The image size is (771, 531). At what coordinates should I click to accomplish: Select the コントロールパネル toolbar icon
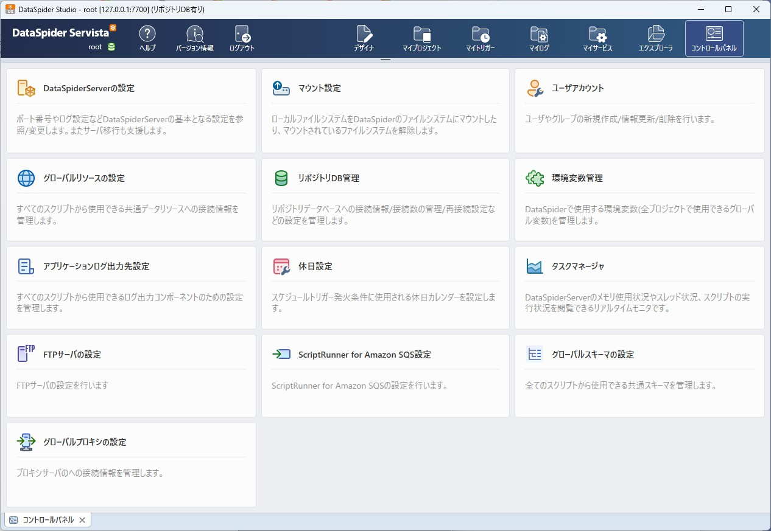pos(714,38)
